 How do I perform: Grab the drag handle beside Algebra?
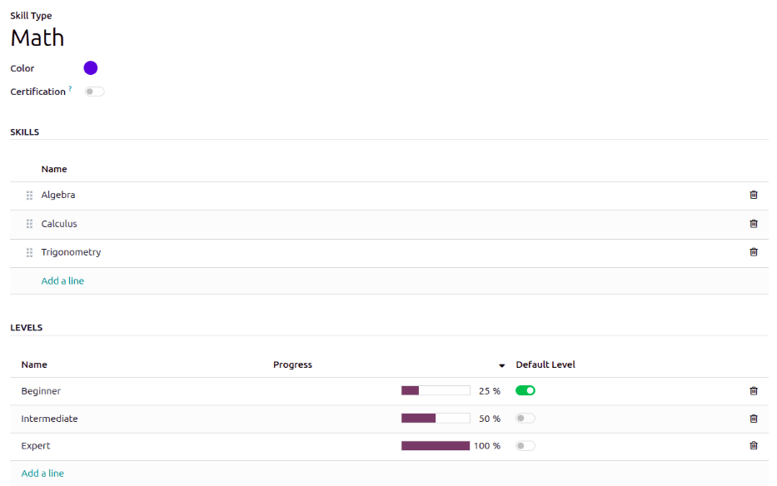point(30,196)
